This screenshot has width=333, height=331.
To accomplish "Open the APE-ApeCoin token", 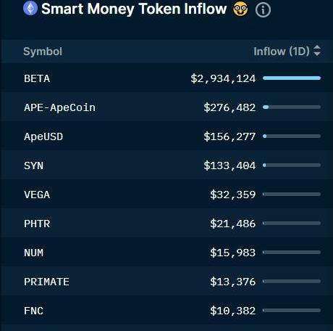I will point(59,107).
